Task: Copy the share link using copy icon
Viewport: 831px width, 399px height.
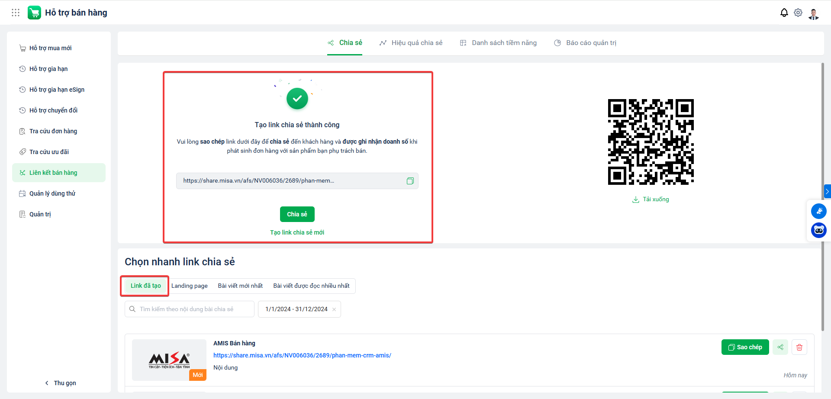Action: (x=410, y=181)
